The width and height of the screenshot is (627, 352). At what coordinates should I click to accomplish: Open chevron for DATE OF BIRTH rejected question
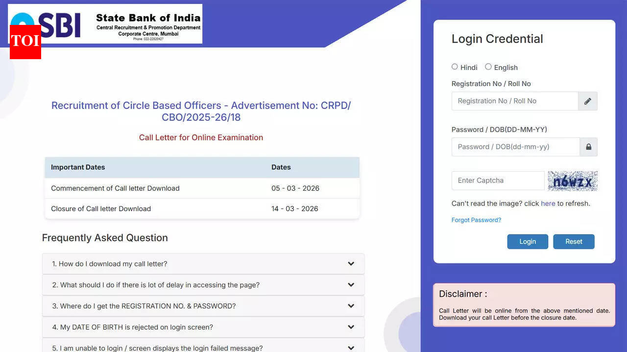tap(351, 327)
